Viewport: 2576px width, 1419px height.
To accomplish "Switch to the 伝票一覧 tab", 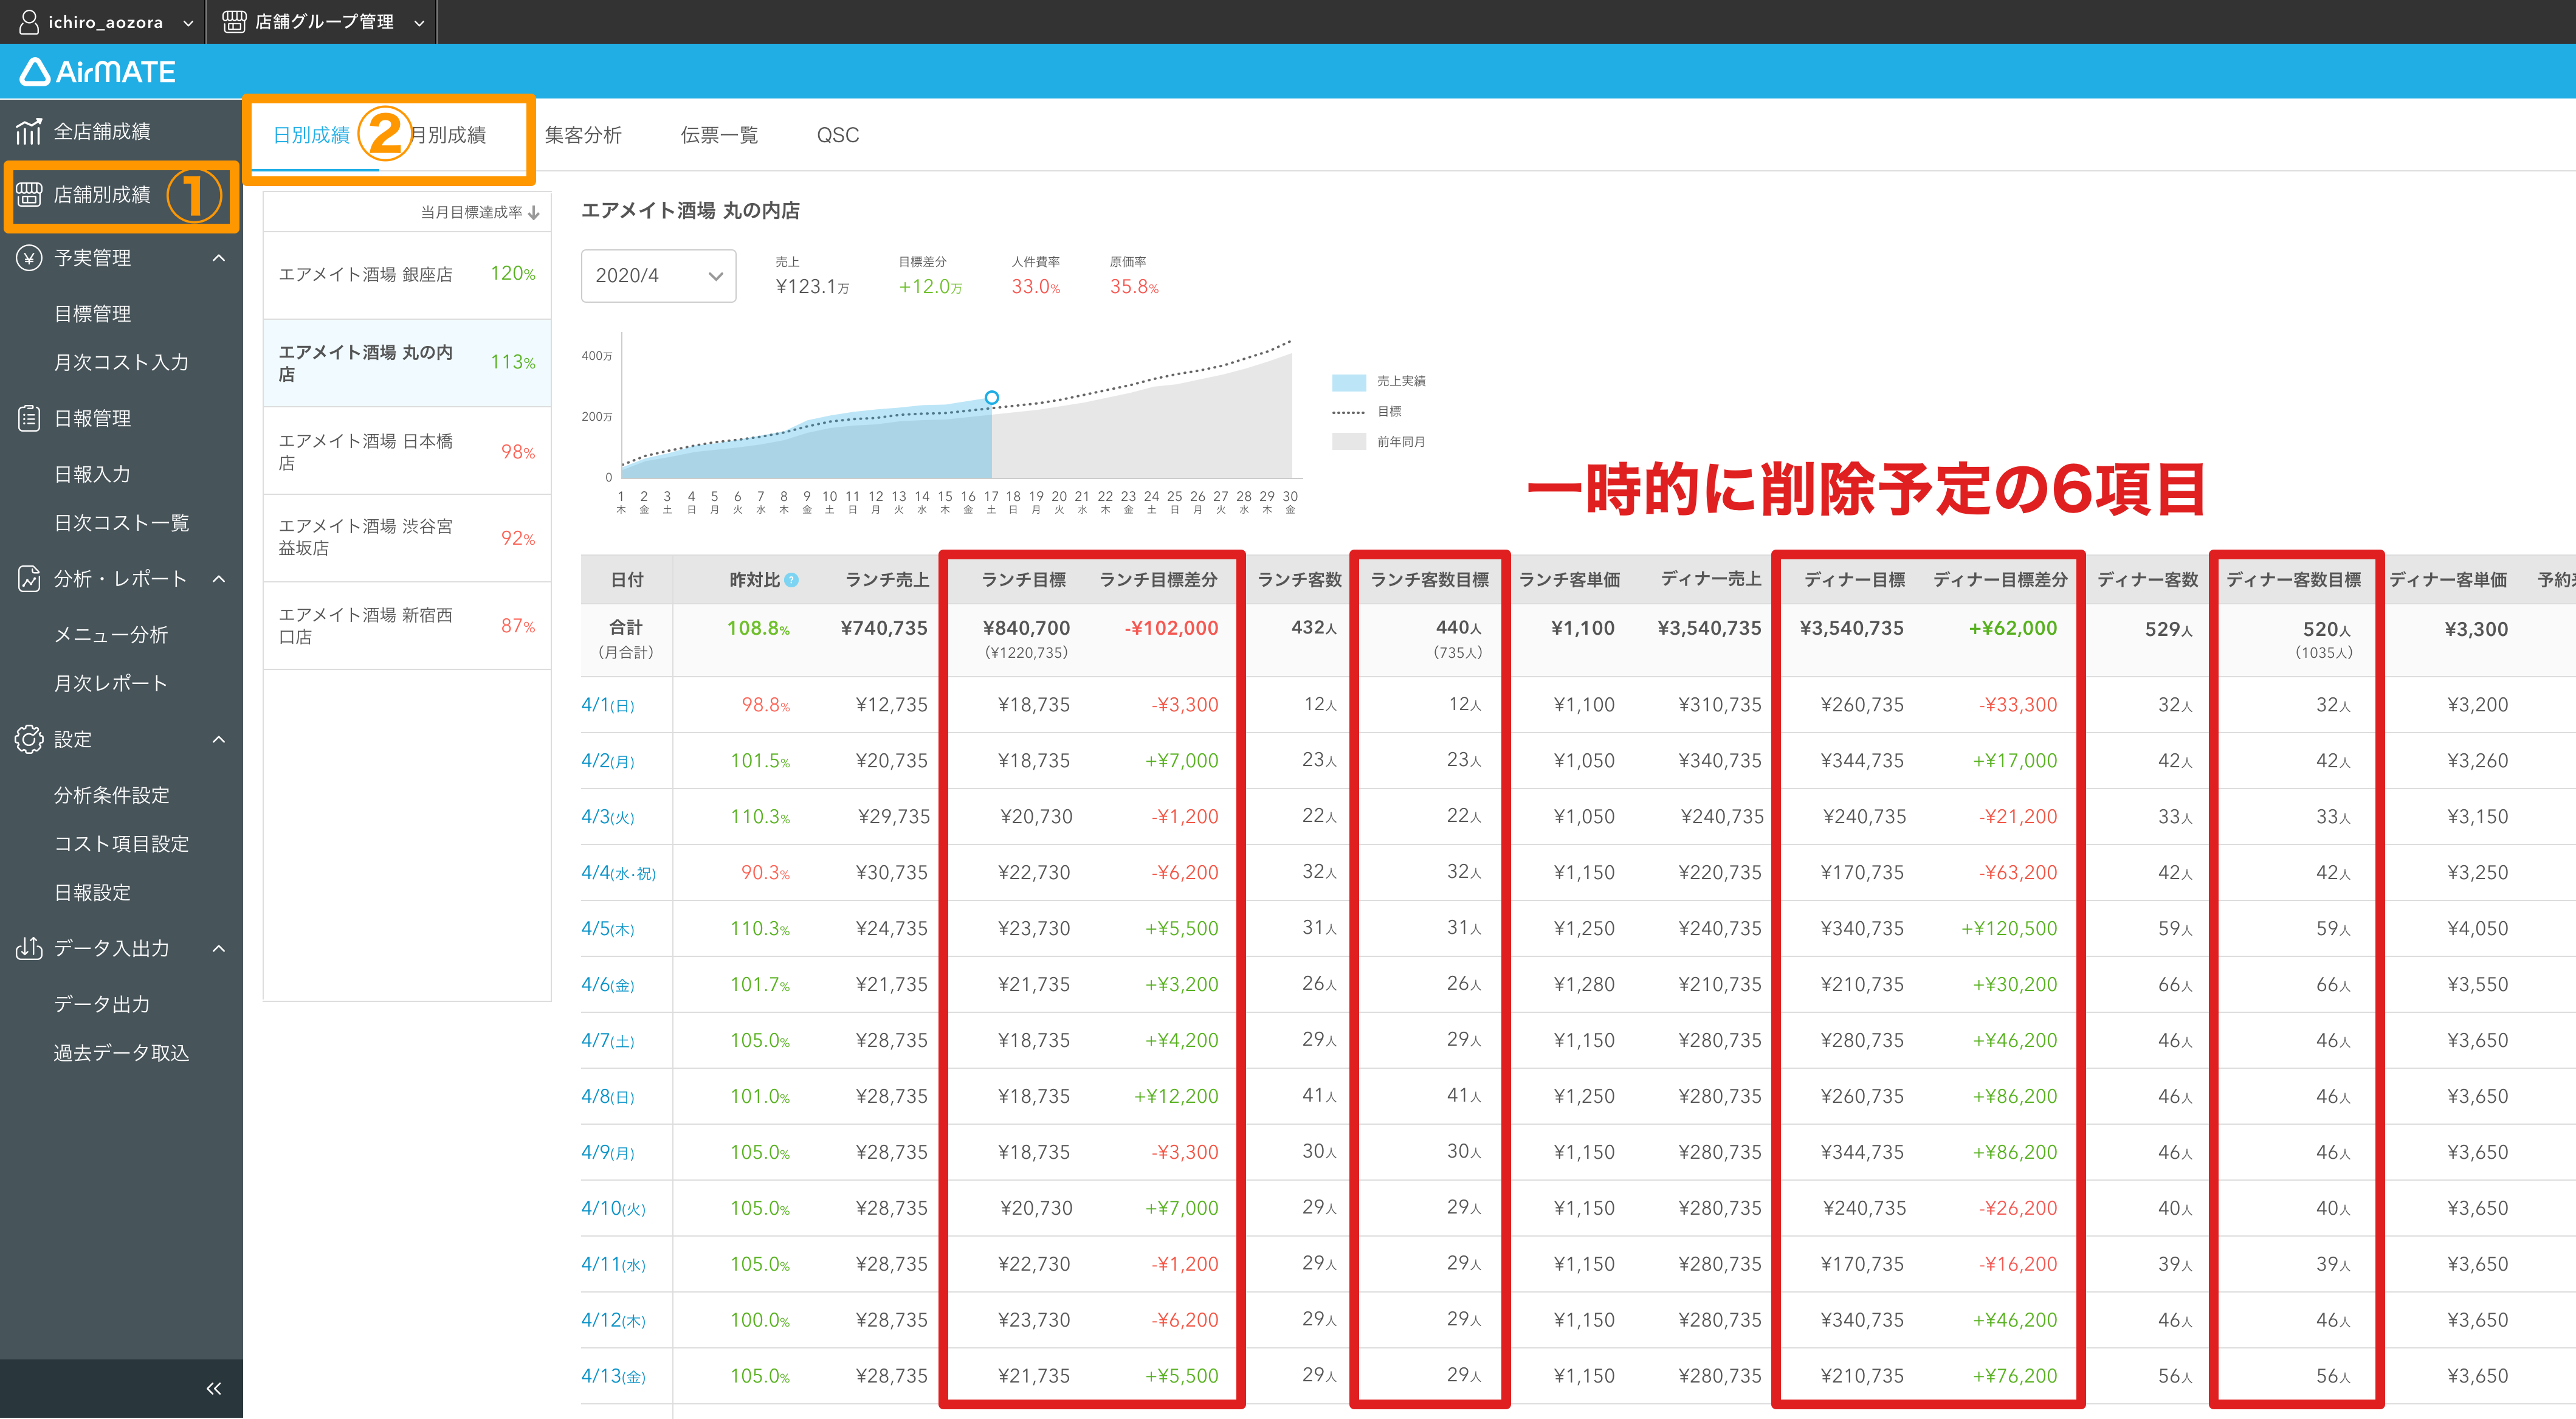I will pyautogui.click(x=719, y=135).
